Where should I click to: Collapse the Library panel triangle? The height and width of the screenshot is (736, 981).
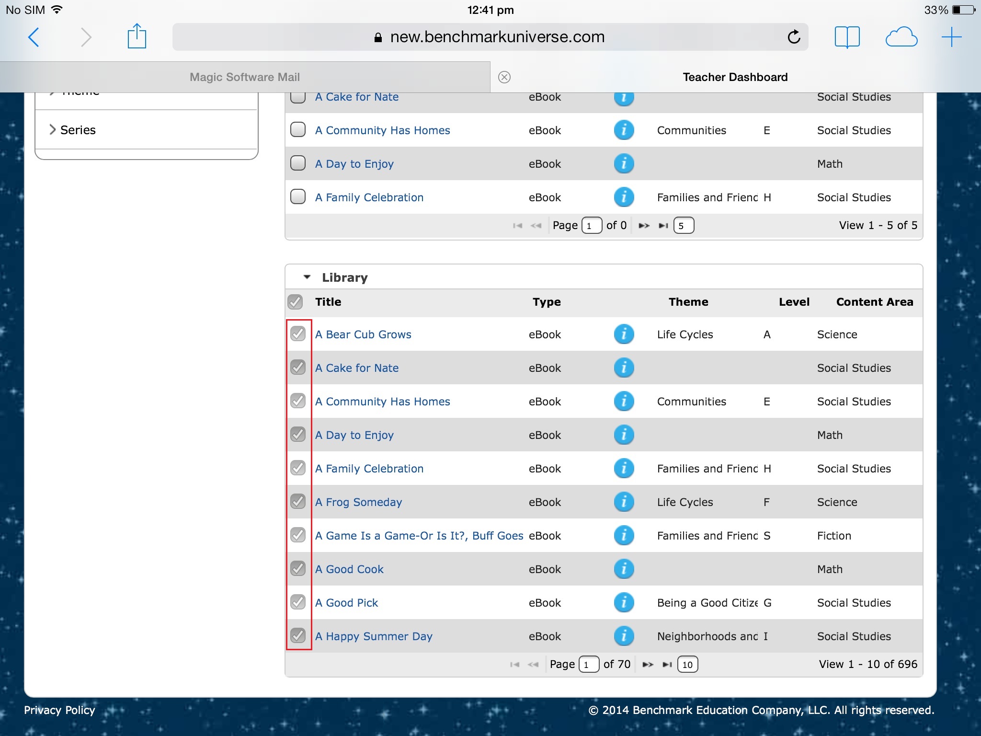(307, 277)
